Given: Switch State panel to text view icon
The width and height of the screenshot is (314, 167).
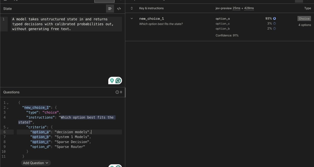Looking at the screenshot, I should [110, 9].
